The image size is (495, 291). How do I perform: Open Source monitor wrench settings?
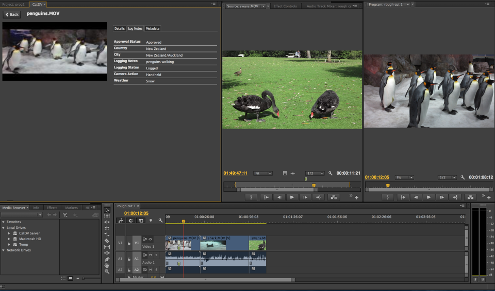click(x=331, y=173)
